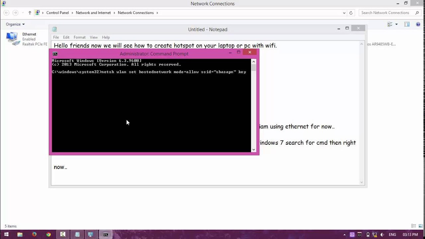Go to Control Panel breadcrumb
This screenshot has height=239, width=425.
(x=57, y=13)
